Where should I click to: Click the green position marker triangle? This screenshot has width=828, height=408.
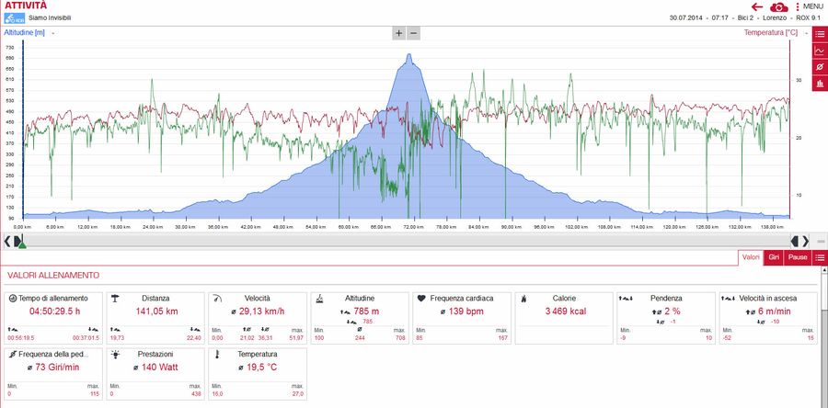pos(22,245)
